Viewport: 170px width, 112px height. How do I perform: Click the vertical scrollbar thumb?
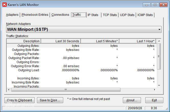point(159,56)
